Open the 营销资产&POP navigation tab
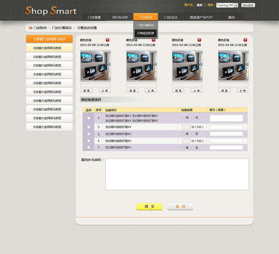 [x=201, y=17]
